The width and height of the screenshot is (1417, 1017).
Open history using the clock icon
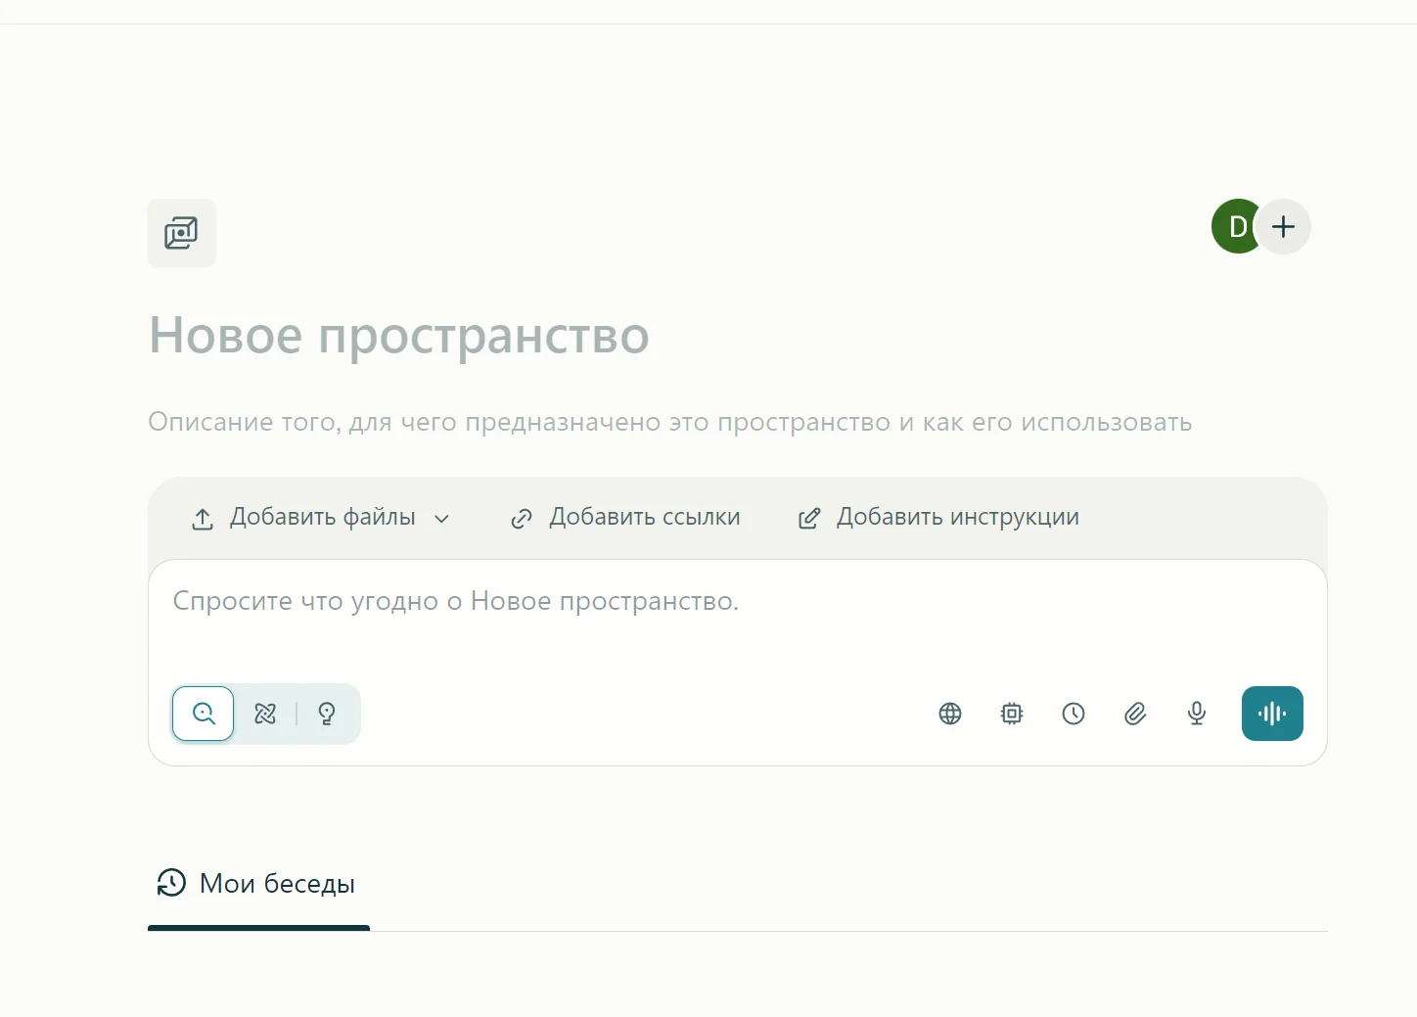coord(1074,714)
